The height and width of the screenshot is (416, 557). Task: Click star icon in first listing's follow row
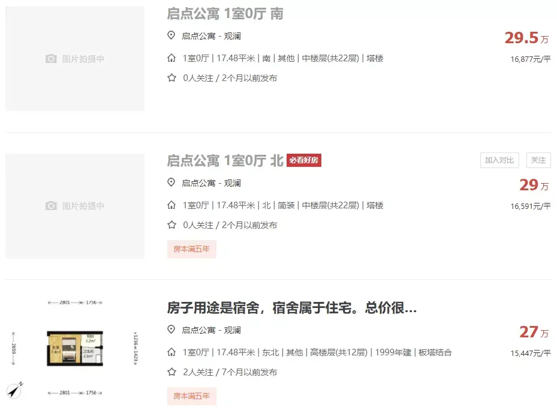(171, 78)
